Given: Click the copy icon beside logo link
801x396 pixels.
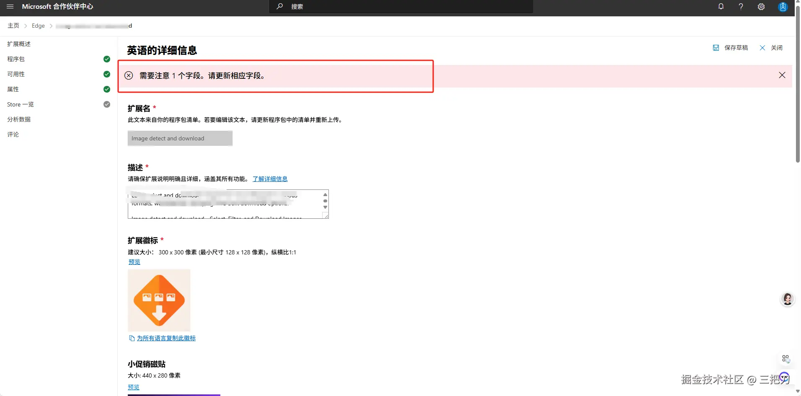Looking at the screenshot, I should pyautogui.click(x=132, y=338).
